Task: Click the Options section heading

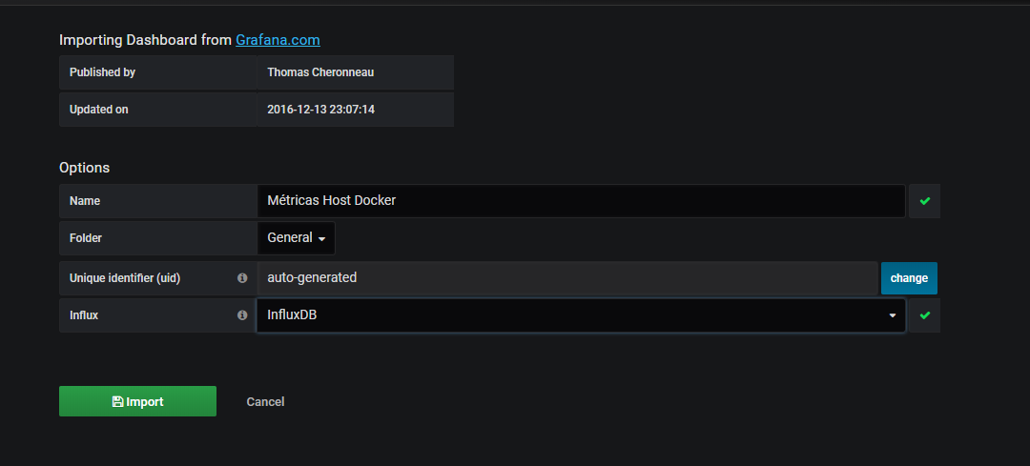Action: click(x=85, y=168)
